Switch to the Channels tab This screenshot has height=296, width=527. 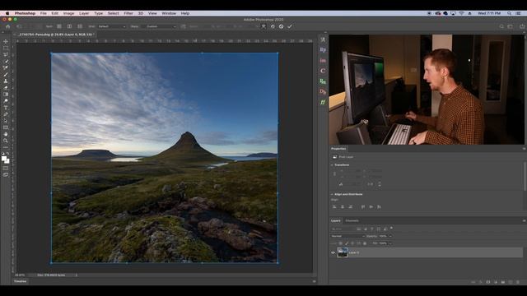pos(352,221)
